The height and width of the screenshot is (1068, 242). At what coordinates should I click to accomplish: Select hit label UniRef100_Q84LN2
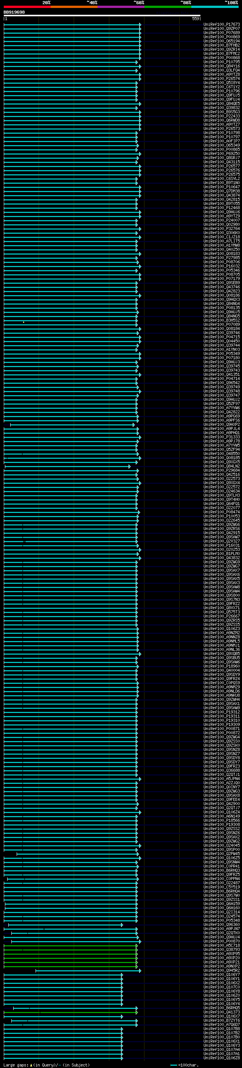222,466
